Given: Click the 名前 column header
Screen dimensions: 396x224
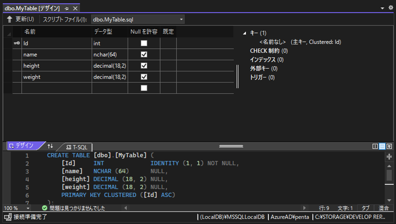Looking at the screenshot, I should [57, 32].
